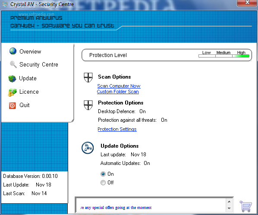Open the Overview section
This screenshot has width=258, height=215.
pos(30,51)
